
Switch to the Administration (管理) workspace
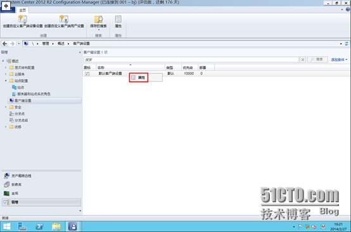coord(41,202)
